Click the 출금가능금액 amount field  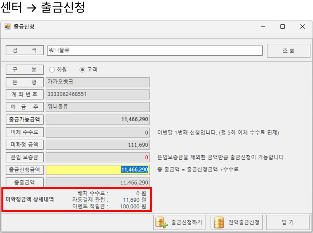(x=98, y=120)
